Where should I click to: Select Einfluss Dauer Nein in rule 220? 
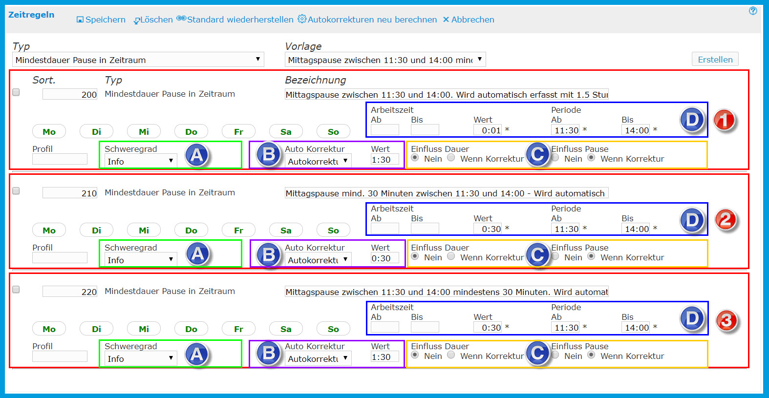[415, 355]
